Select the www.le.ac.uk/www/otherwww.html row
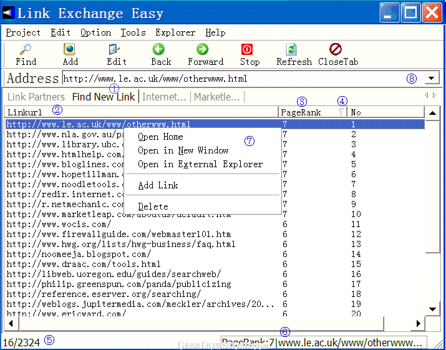The height and width of the screenshot is (350, 446). coord(215,124)
